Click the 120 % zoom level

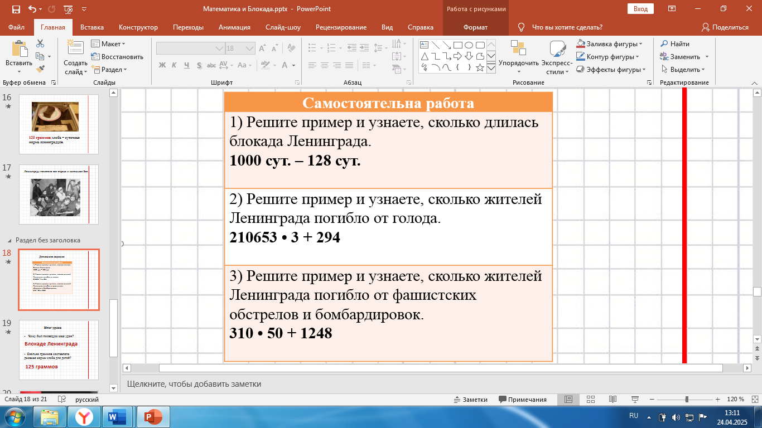[735, 399]
